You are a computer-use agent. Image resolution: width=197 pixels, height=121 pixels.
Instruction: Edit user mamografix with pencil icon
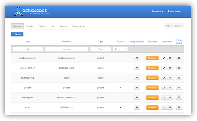(164, 97)
